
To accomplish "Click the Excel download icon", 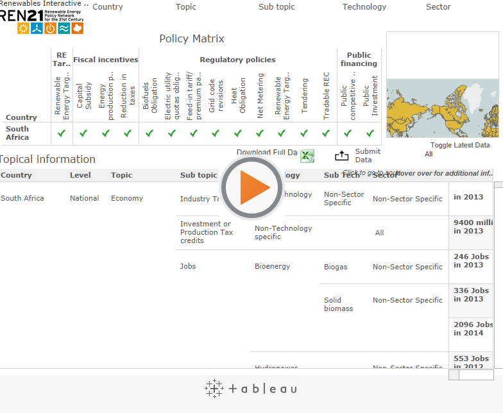I will click(307, 156).
